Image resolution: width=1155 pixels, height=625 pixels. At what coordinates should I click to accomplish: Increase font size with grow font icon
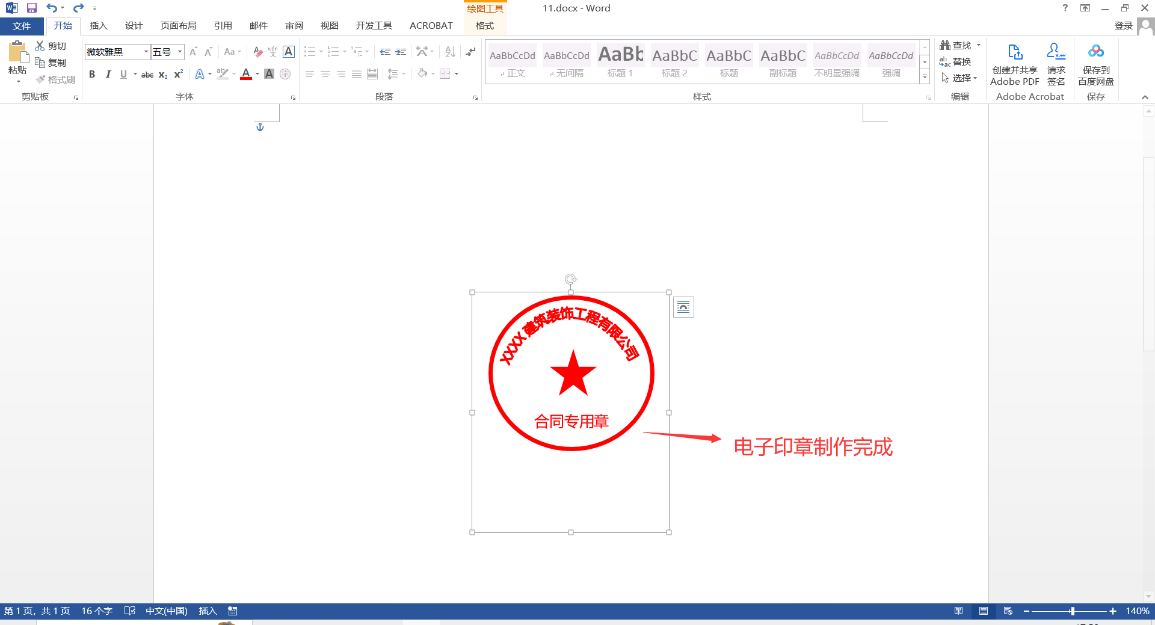click(193, 52)
